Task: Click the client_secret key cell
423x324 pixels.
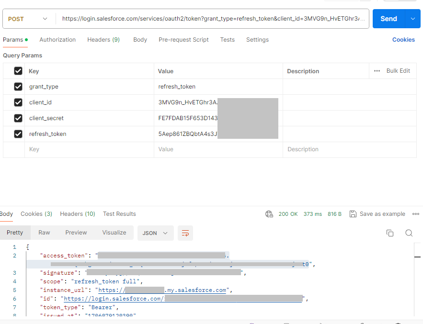Action: [89, 118]
